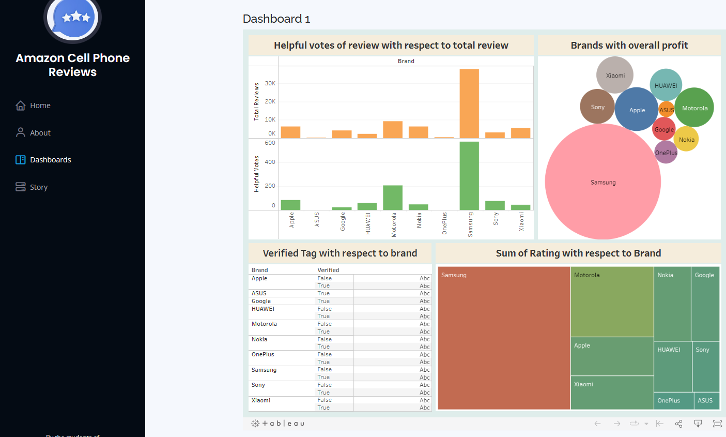Click the About person icon
Viewport: 726px width, 437px height.
point(20,132)
